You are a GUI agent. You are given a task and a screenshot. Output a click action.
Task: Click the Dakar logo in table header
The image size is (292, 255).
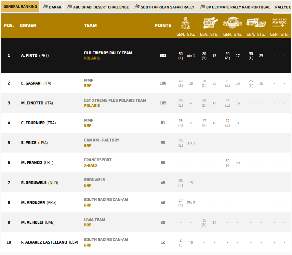coord(186,23)
